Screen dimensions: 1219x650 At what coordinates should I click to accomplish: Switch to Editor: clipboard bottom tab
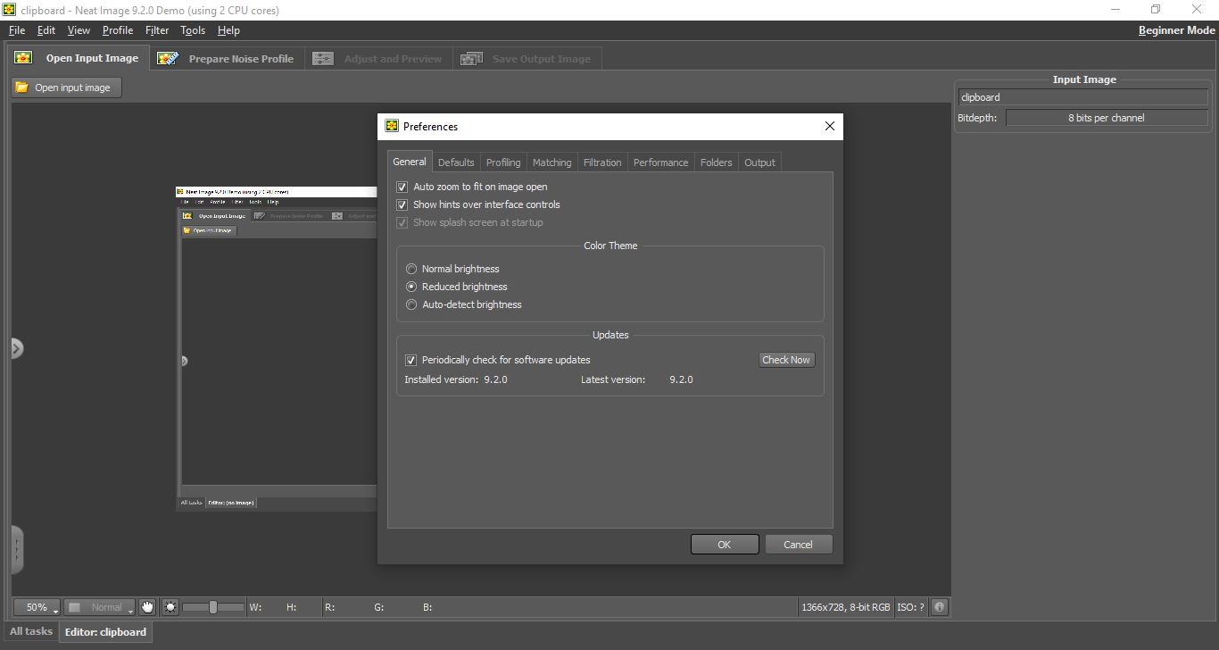[105, 632]
